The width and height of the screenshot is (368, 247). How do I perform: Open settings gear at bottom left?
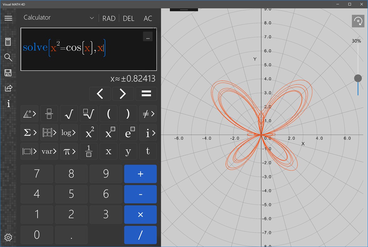[8, 237]
